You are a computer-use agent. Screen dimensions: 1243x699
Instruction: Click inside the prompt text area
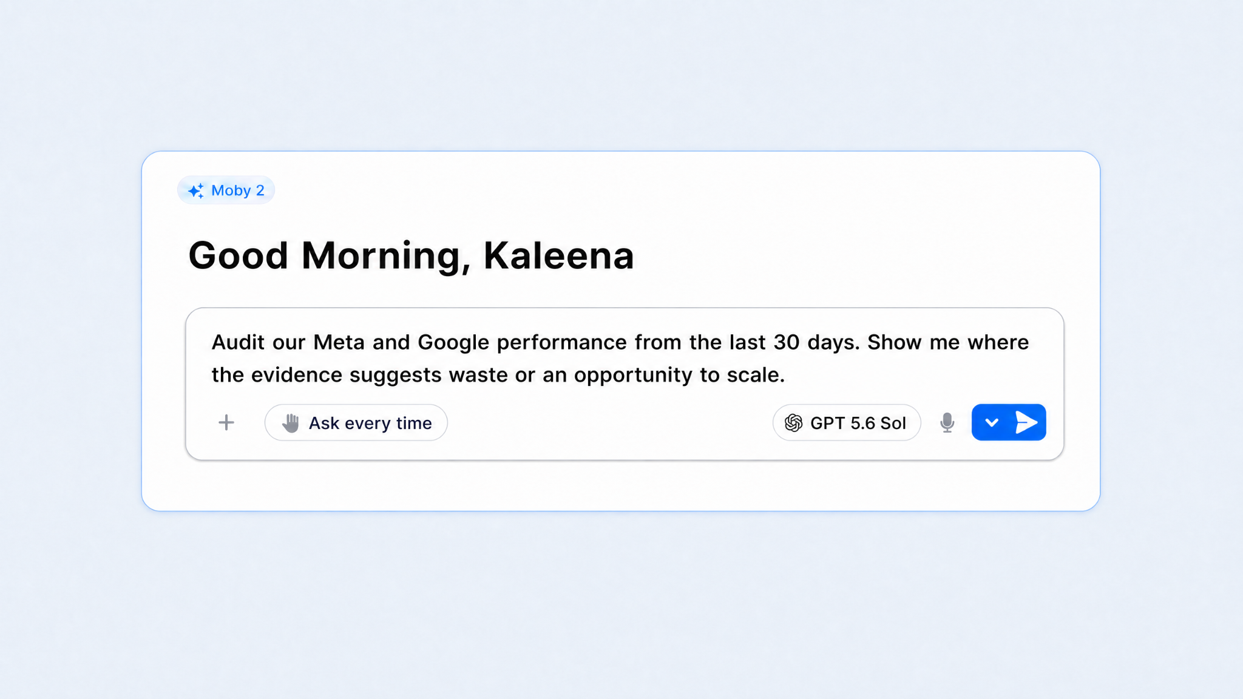tap(624, 359)
